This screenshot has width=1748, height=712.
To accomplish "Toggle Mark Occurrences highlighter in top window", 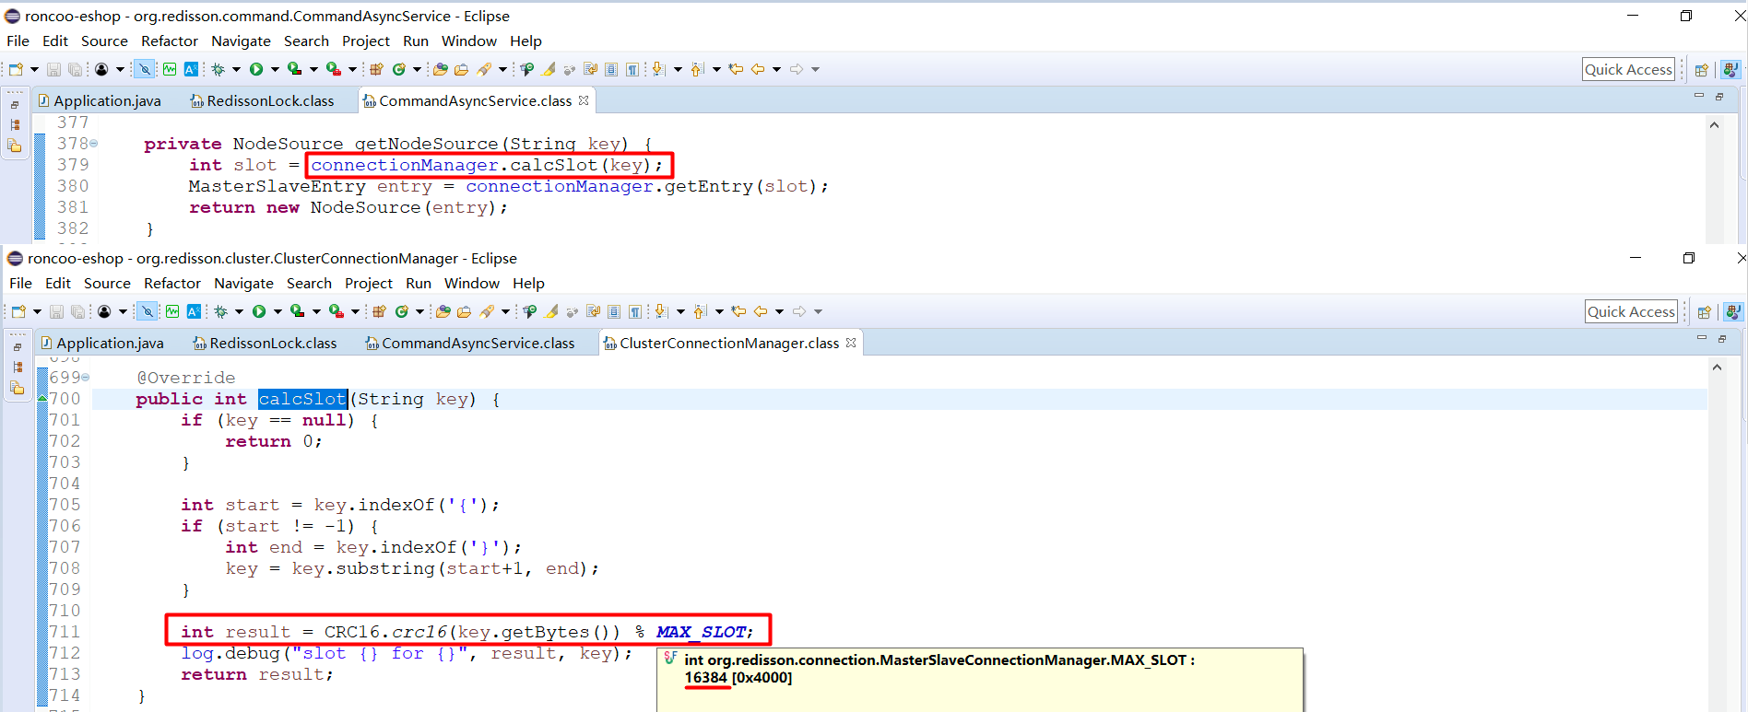I will click(x=549, y=69).
